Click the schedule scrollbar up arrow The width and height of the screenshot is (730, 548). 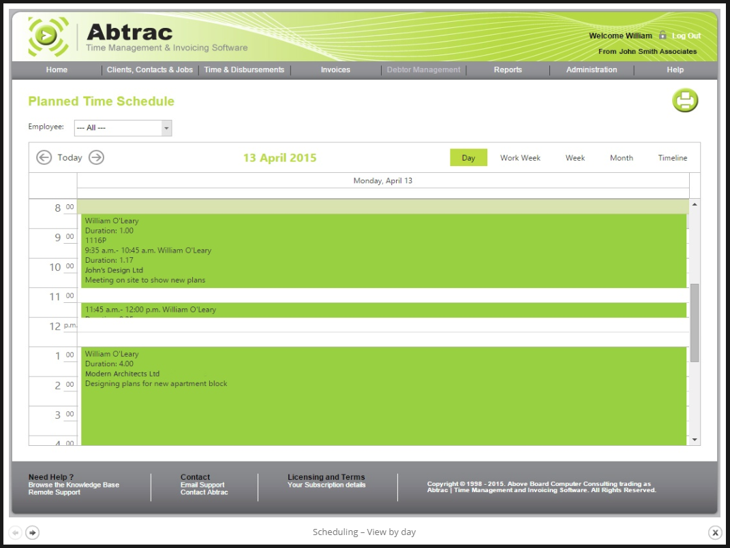695,204
